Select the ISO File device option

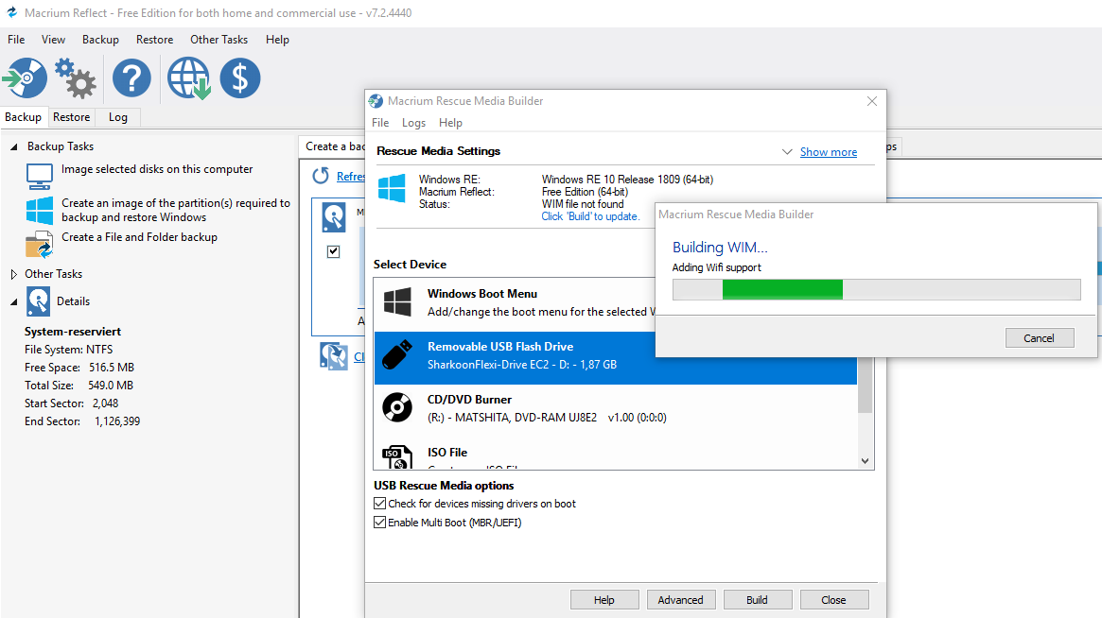click(616, 454)
